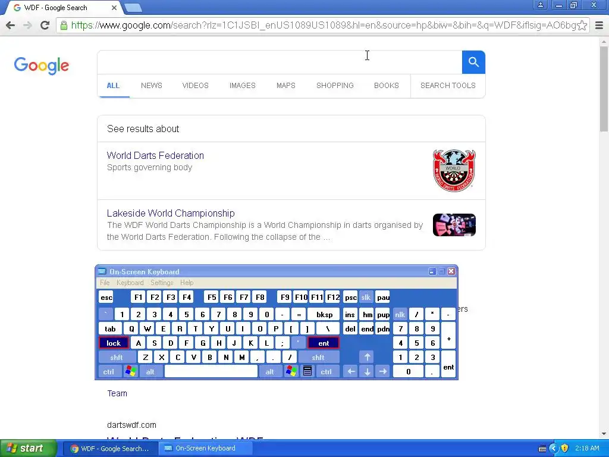Click the up arrow key on keyboard
Image resolution: width=609 pixels, height=457 pixels.
click(x=367, y=357)
